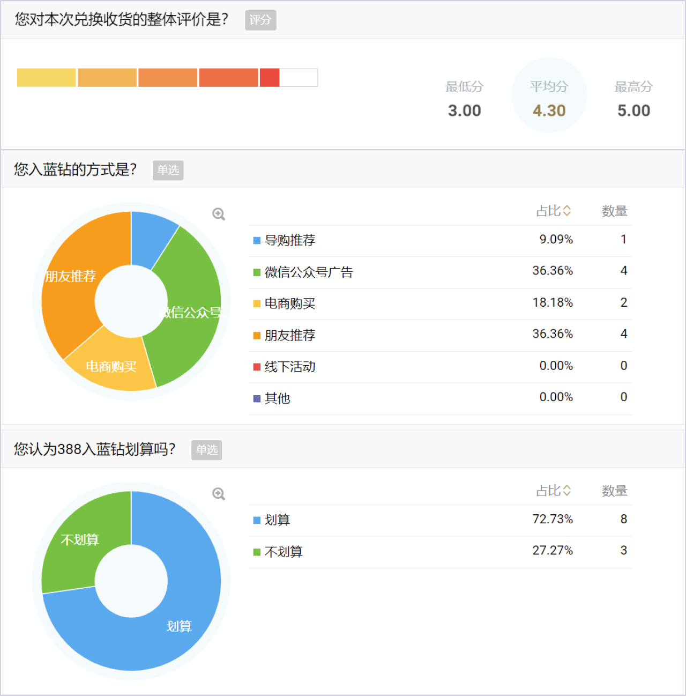Viewport: 686px width, 696px height.
Task: Click the 单选 tag beside 您认为388入蓝钻划算吗
Action: 207,450
